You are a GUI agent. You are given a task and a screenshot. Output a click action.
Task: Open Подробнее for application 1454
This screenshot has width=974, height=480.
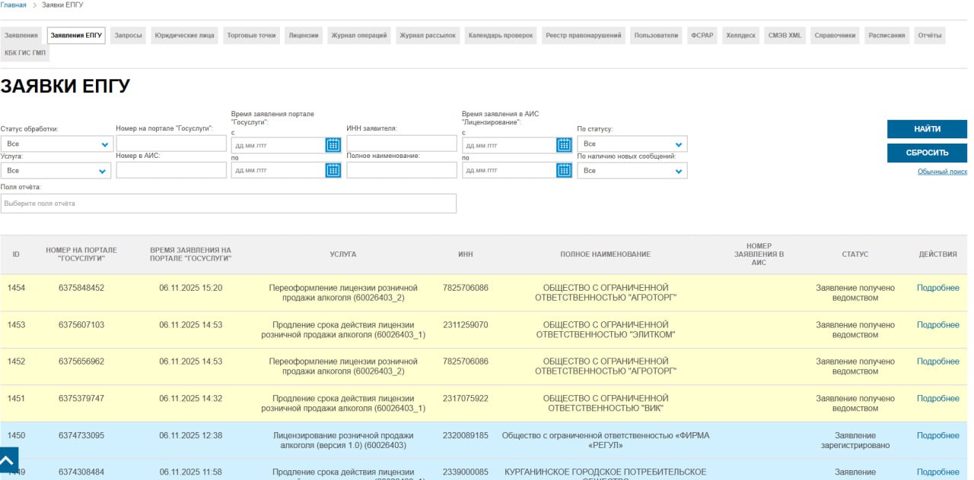coord(937,288)
